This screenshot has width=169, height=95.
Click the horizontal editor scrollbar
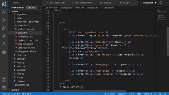90,91
